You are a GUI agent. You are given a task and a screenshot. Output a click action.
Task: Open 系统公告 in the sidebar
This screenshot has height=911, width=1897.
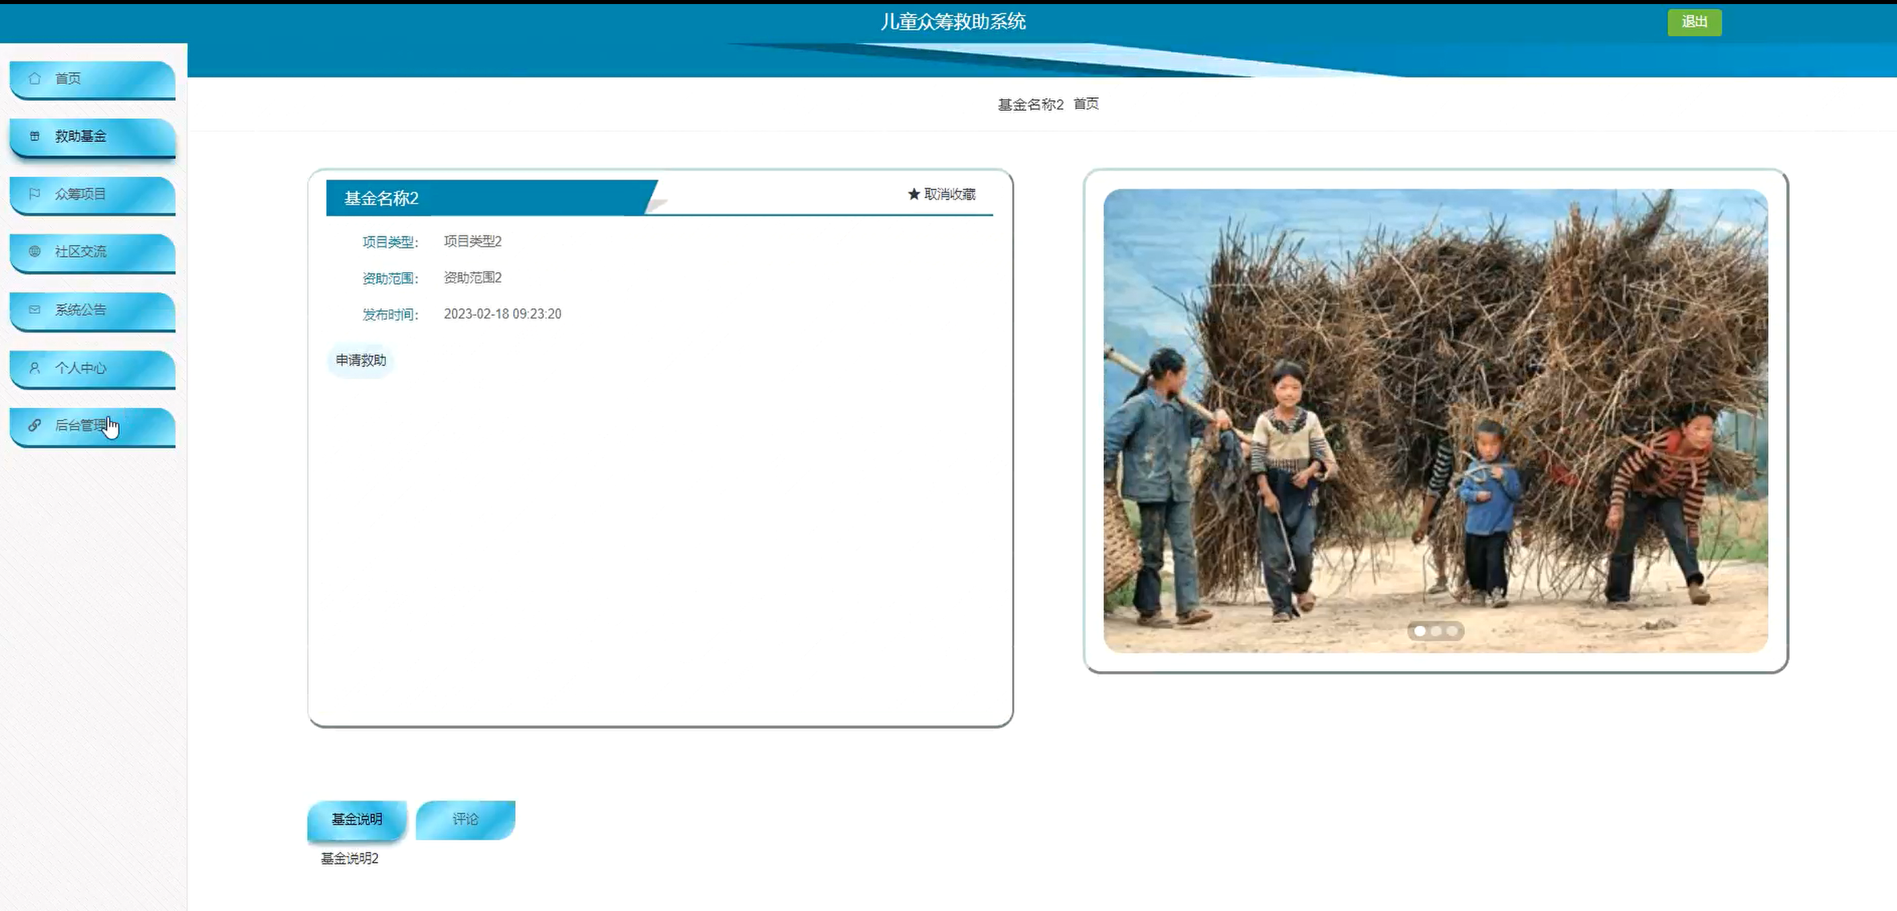coord(93,310)
